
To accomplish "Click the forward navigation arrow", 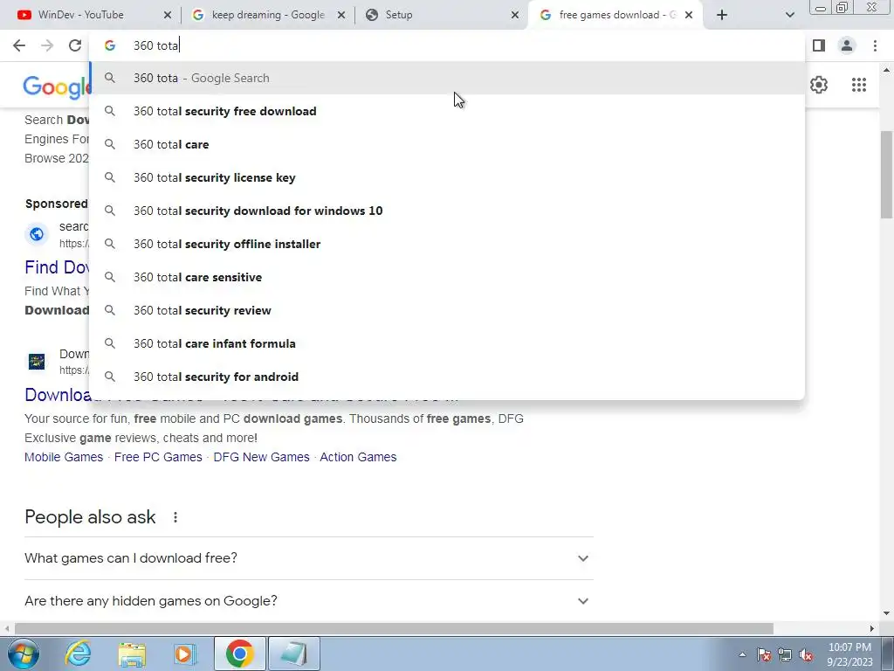I will 47,45.
